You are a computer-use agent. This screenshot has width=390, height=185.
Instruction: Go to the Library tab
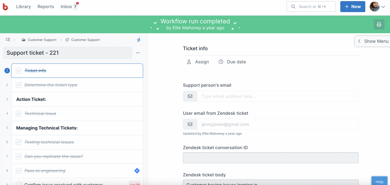23,7
